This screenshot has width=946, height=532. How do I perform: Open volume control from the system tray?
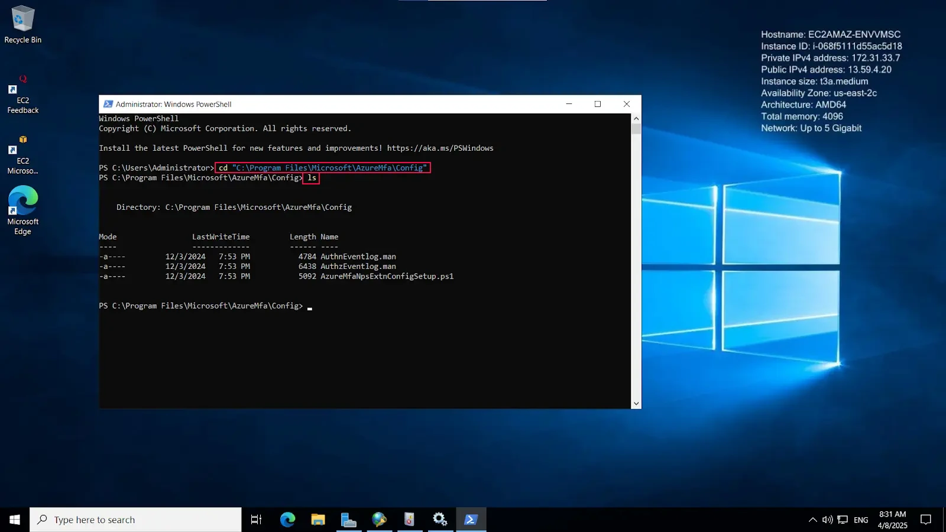(827, 520)
